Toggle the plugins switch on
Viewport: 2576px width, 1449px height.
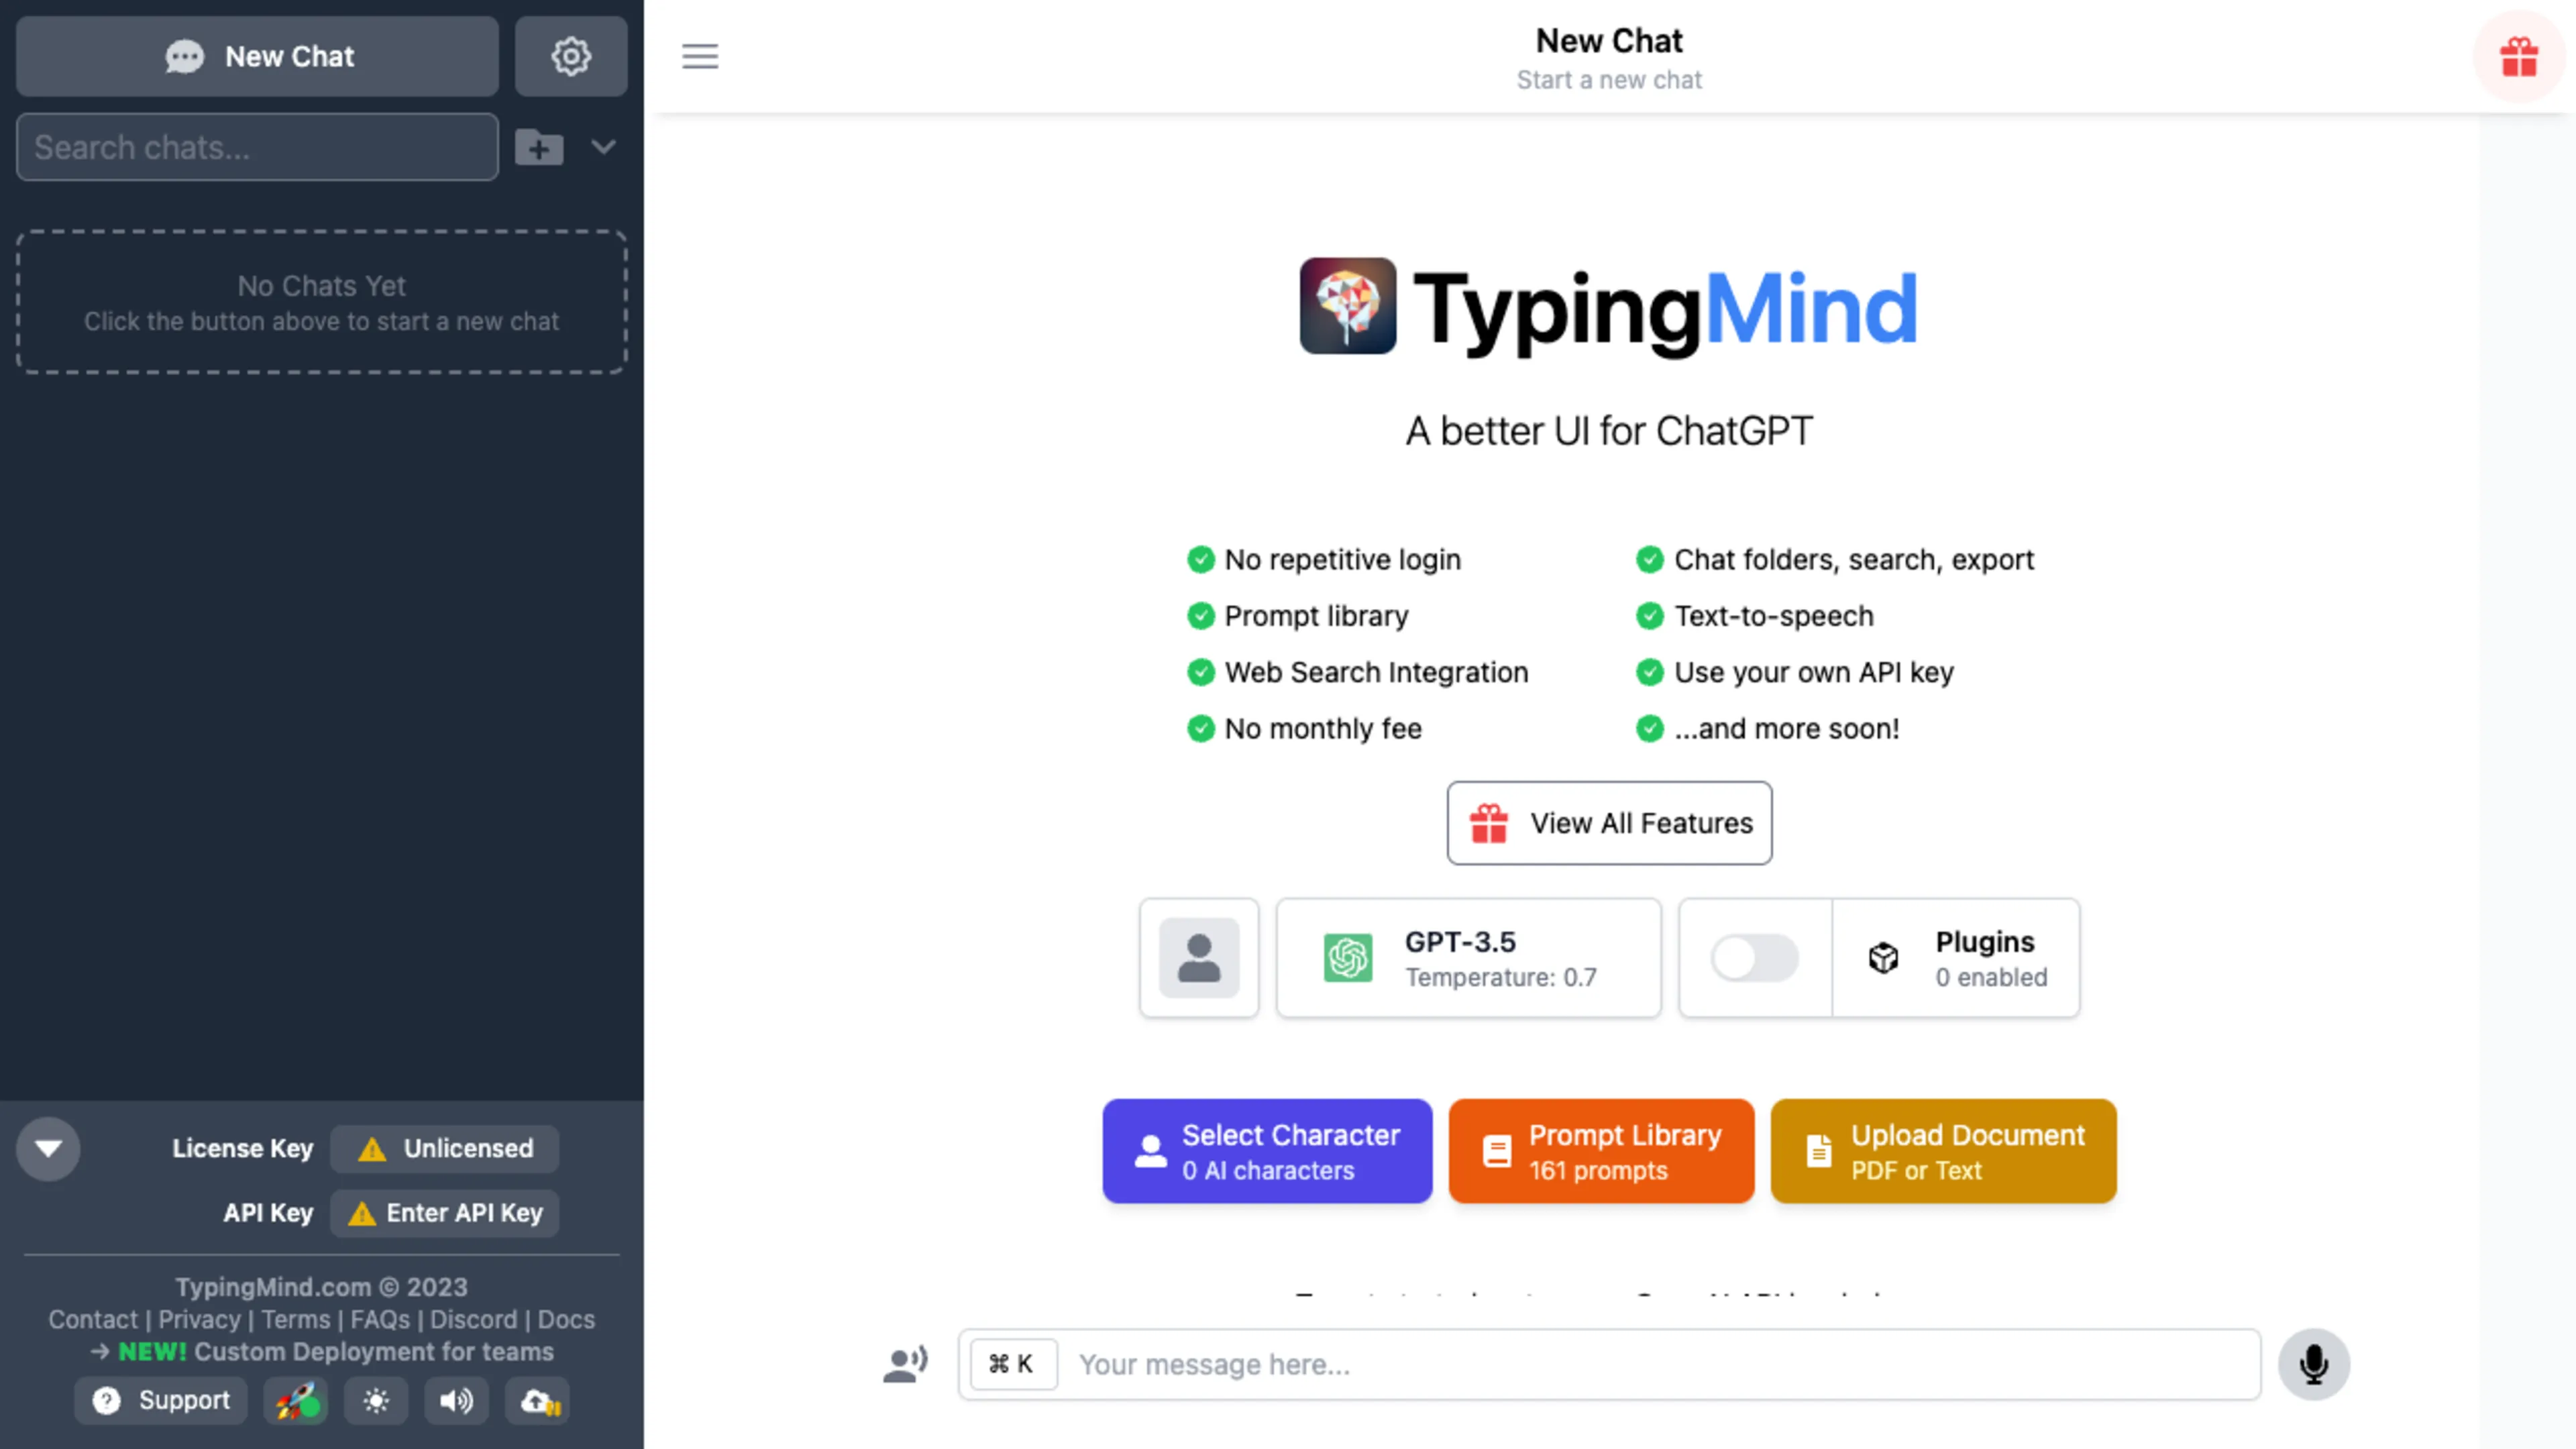pyautogui.click(x=1754, y=958)
